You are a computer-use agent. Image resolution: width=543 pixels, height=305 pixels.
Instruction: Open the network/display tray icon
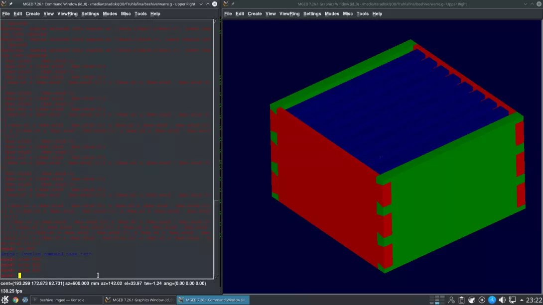coord(512,300)
